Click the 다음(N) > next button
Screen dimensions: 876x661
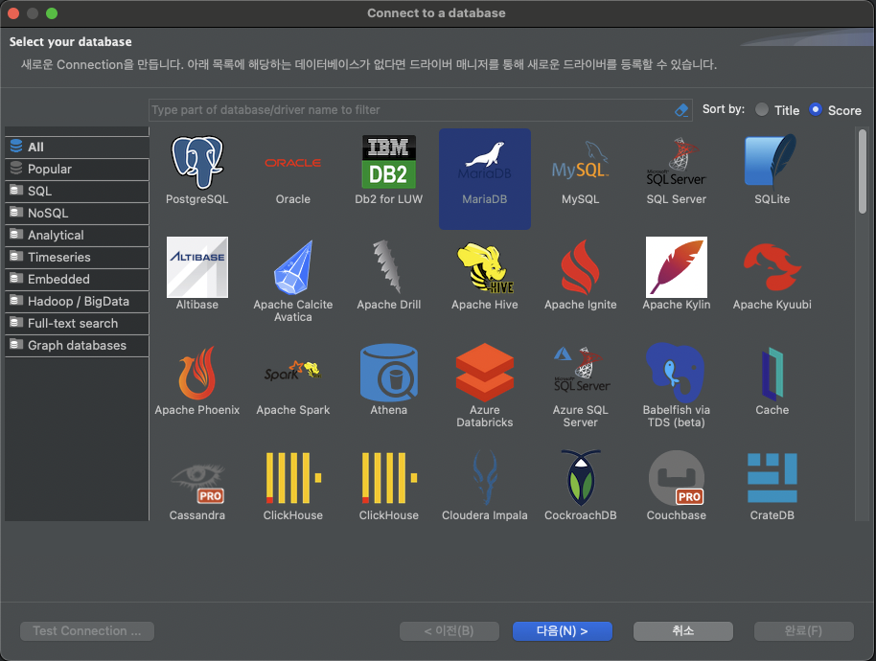click(x=562, y=631)
